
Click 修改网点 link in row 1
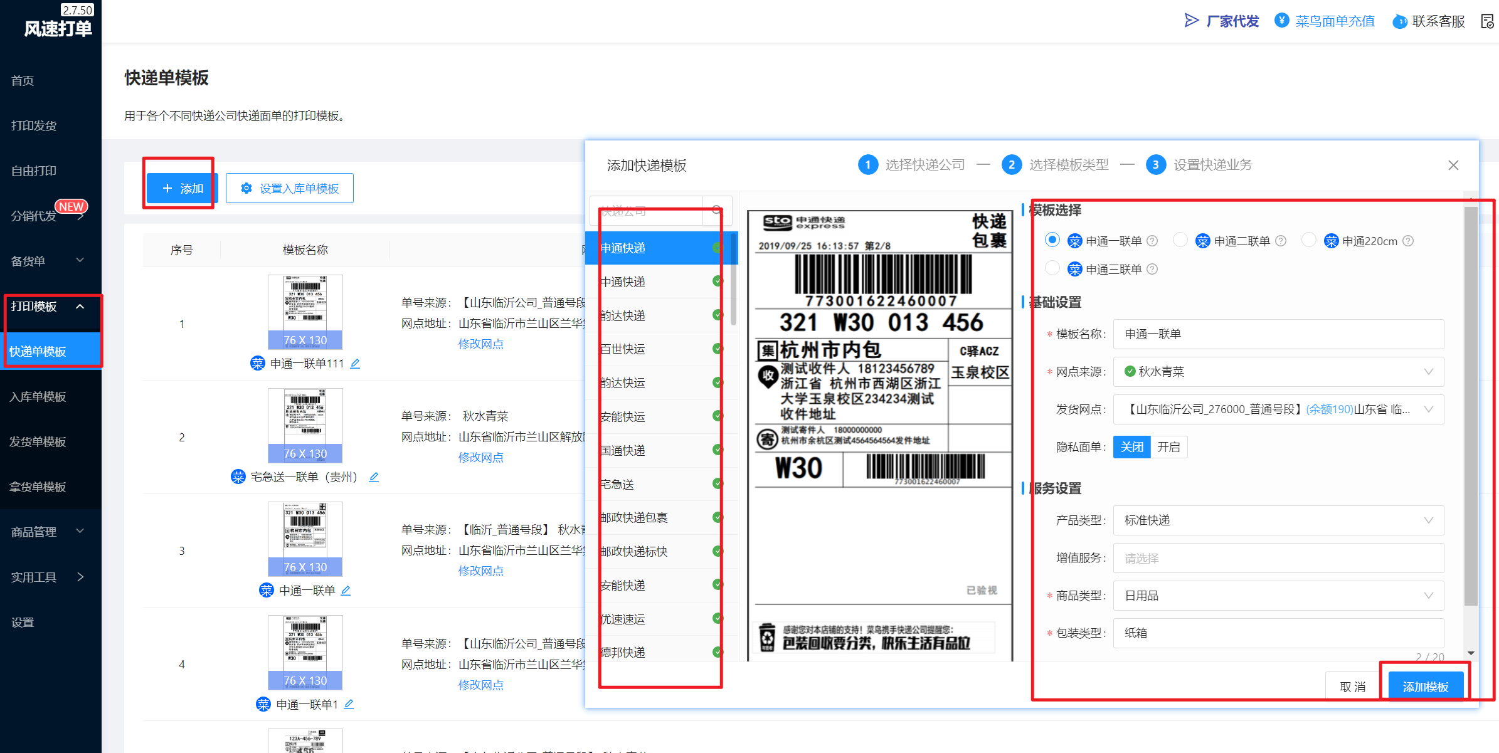click(x=481, y=344)
